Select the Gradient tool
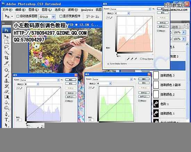The height and width of the screenshot is (152, 191). pyautogui.click(x=6, y=97)
